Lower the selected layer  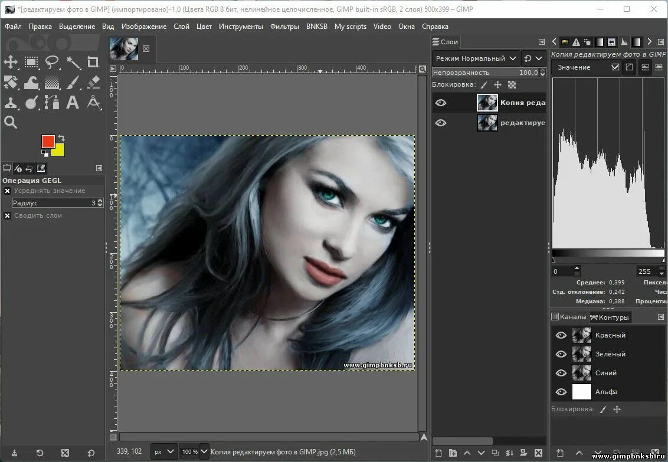coord(481,453)
